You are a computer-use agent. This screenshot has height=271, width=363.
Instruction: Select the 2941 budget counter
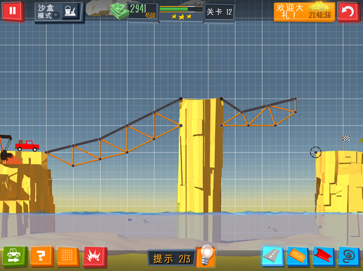[143, 12]
